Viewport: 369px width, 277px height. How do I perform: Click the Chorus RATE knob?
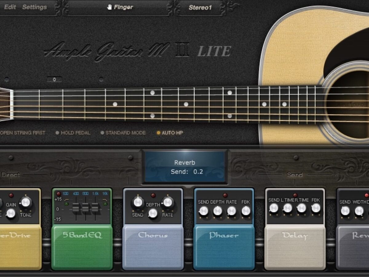click(167, 202)
